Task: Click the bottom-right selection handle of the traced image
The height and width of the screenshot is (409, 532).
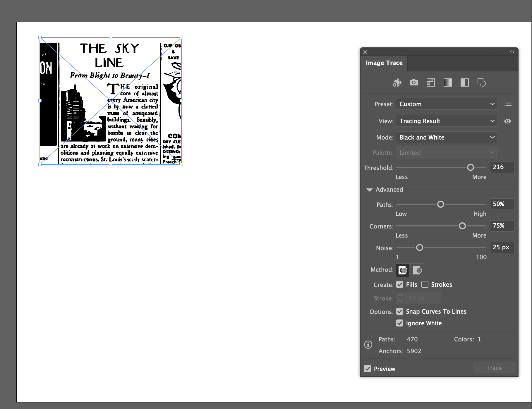Action: [181, 164]
